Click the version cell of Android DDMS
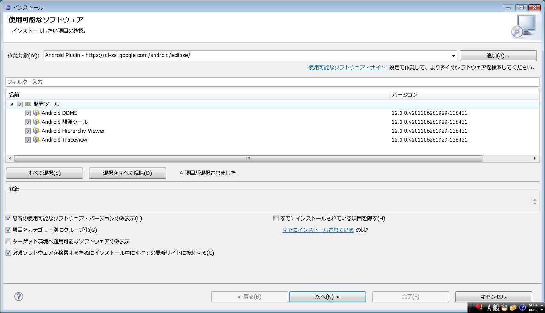This screenshot has width=545, height=313. [430, 113]
